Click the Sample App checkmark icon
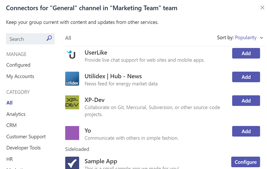This screenshot has height=169, width=267. point(72,163)
